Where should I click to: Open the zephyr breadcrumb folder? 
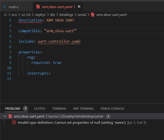(x=40, y=15)
